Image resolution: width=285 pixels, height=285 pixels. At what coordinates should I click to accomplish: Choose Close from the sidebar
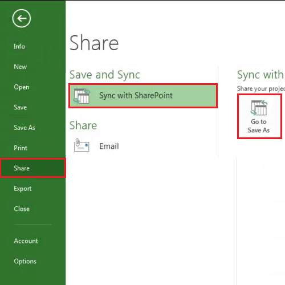[22, 209]
